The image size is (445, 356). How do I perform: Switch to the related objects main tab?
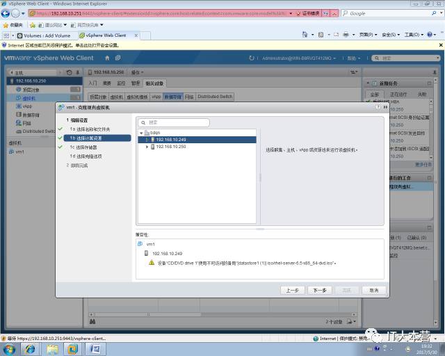coord(154,83)
